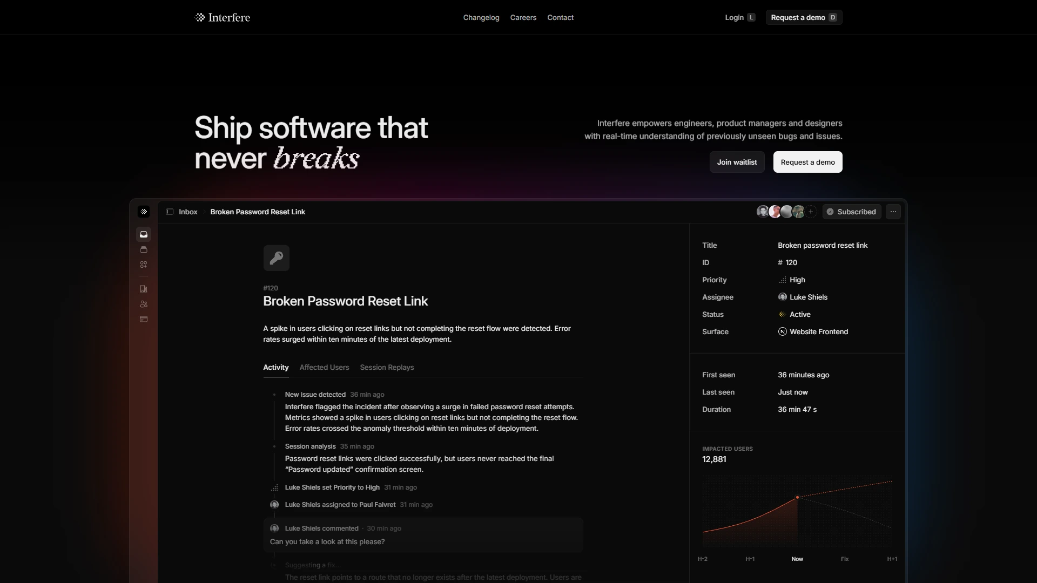Image resolution: width=1037 pixels, height=583 pixels.
Task: Switch to the Activity tab
Action: click(276, 367)
